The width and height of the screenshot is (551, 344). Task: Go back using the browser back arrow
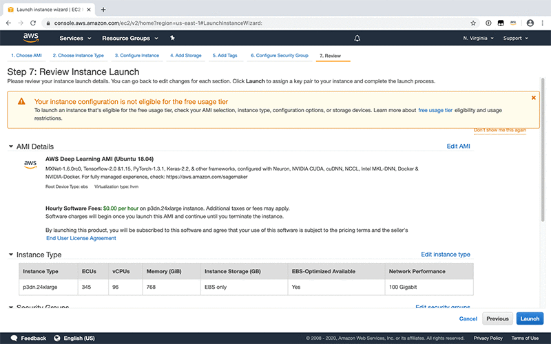click(x=9, y=23)
